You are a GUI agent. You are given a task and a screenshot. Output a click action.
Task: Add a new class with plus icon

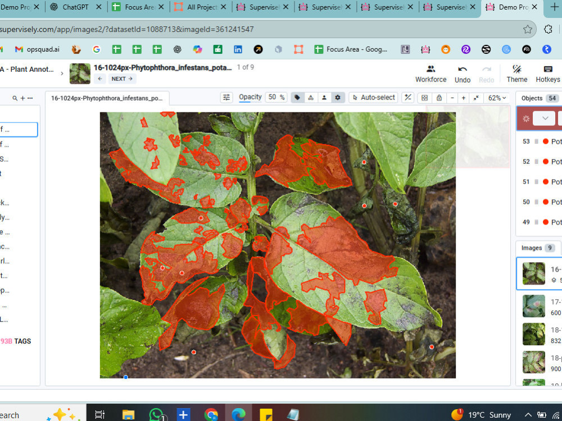[22, 98]
